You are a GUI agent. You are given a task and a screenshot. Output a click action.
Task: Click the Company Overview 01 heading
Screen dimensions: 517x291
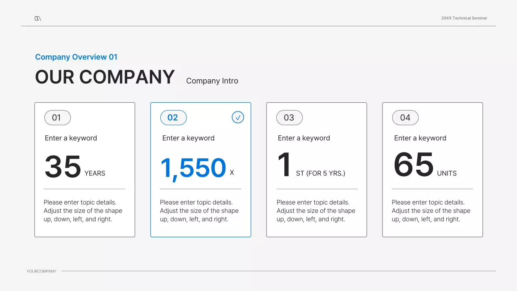pos(76,57)
